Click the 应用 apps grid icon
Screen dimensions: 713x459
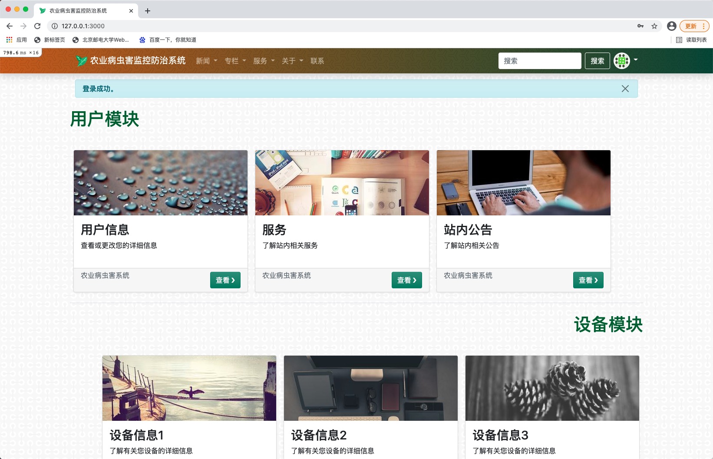pos(9,40)
